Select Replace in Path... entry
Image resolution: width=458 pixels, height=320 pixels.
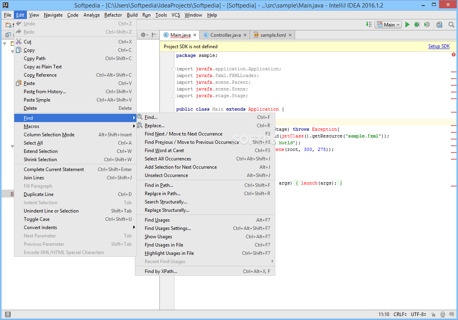(x=205, y=194)
